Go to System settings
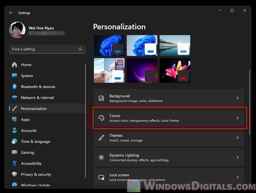This screenshot has height=193, width=256. (47, 76)
